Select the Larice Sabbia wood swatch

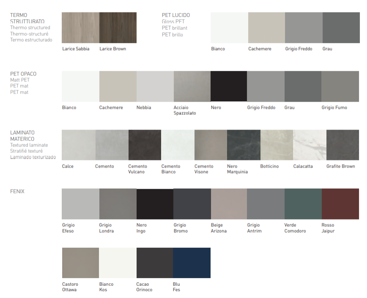[80, 27]
